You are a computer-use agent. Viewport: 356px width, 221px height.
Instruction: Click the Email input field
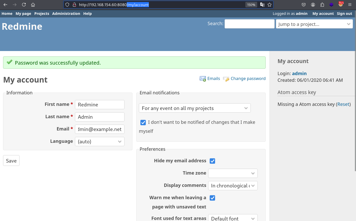pos(100,129)
